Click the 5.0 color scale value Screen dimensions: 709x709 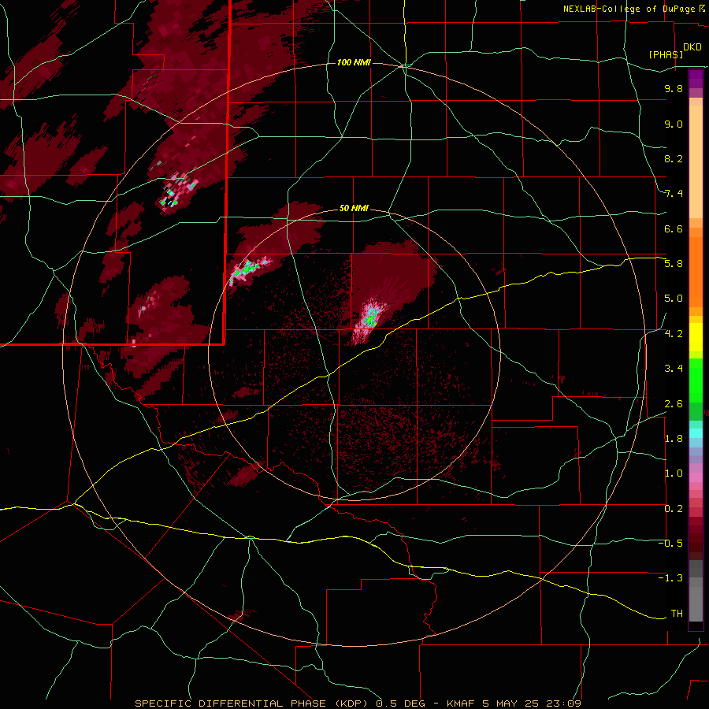pyautogui.click(x=674, y=299)
